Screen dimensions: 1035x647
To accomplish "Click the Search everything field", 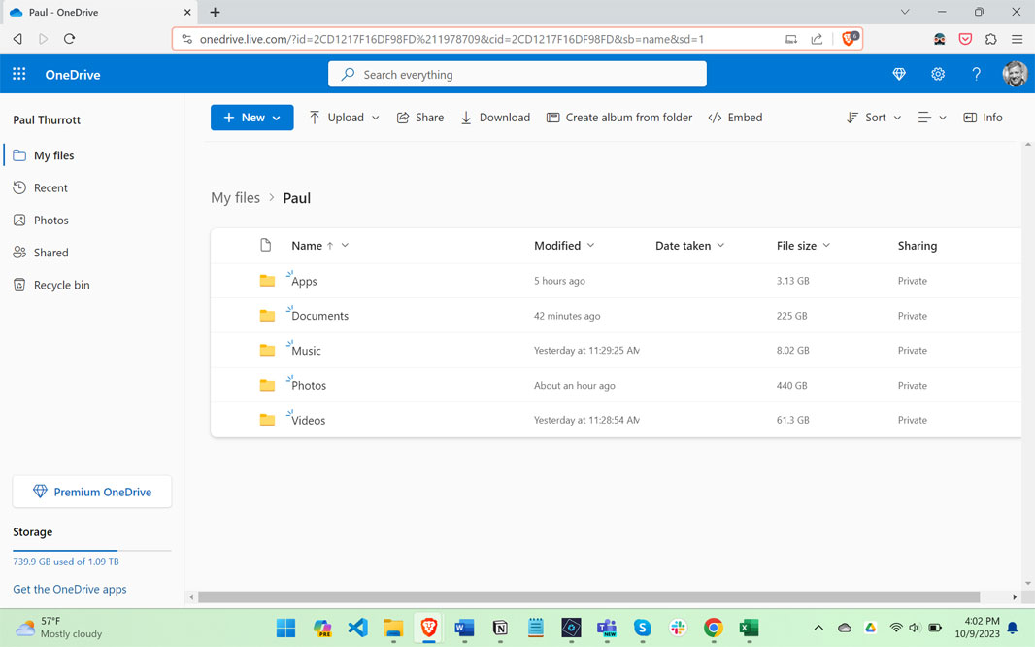I will (x=517, y=74).
